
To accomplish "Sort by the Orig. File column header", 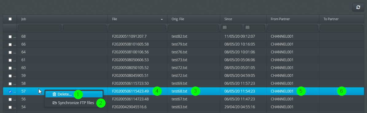I will pyautogui.click(x=193, y=19).
